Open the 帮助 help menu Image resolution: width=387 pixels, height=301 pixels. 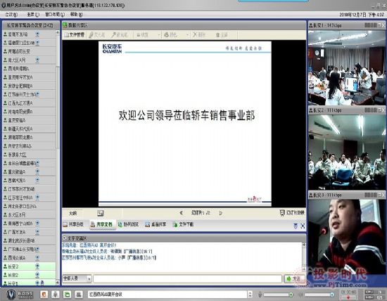(x=77, y=15)
